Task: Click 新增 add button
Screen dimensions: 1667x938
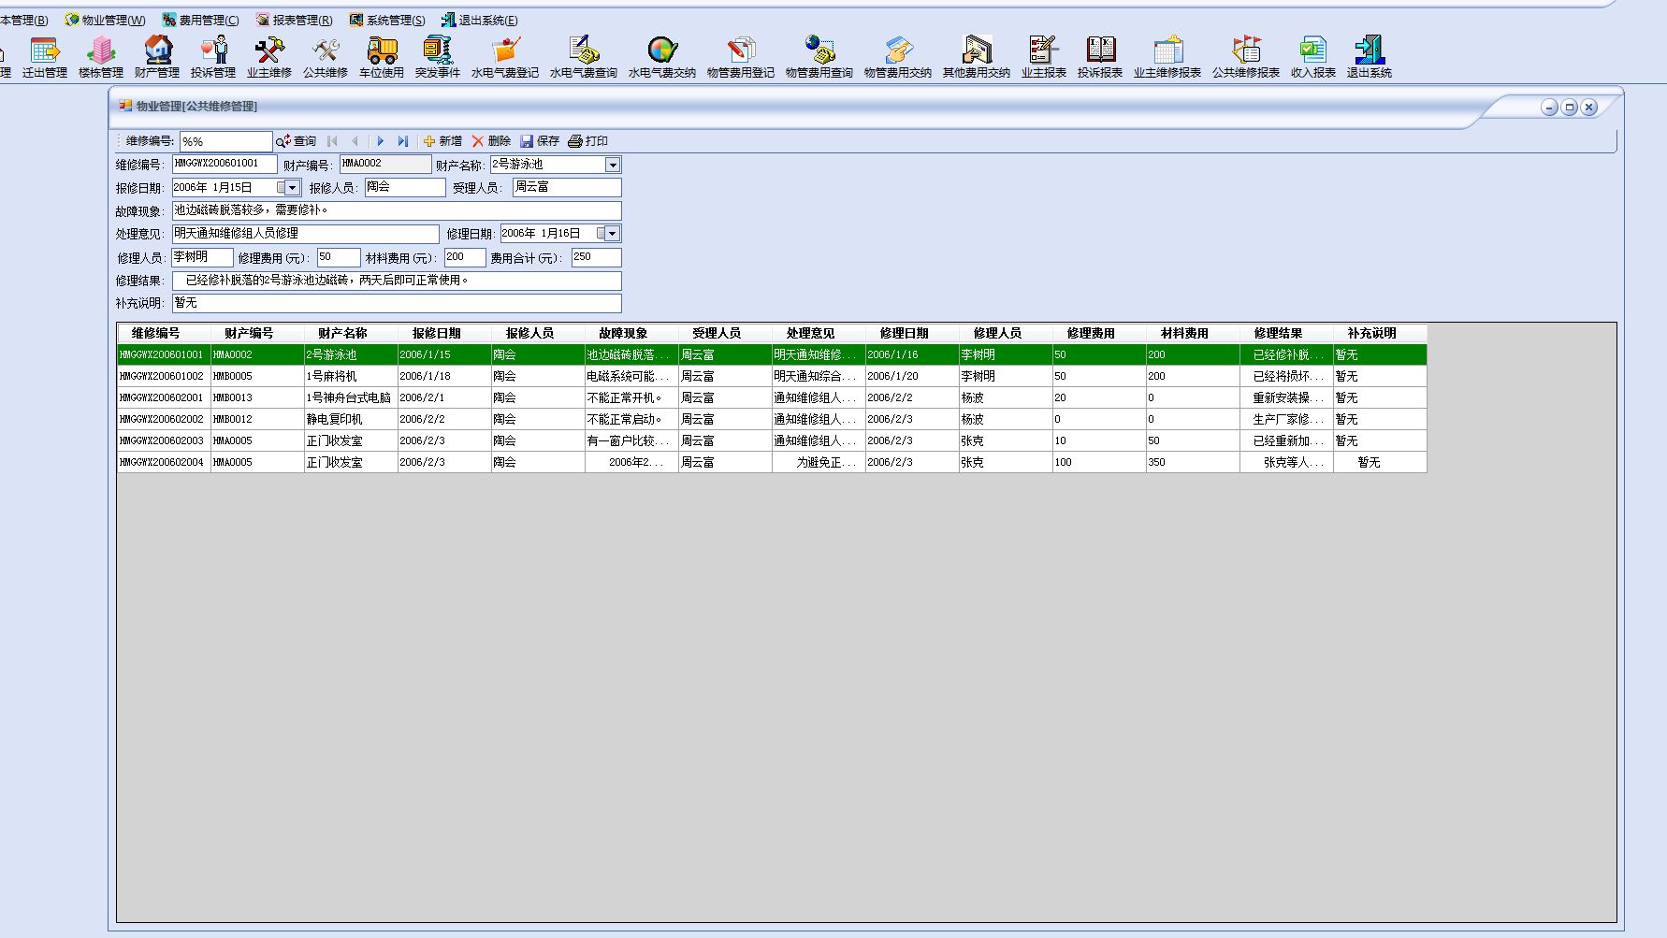Action: [442, 141]
